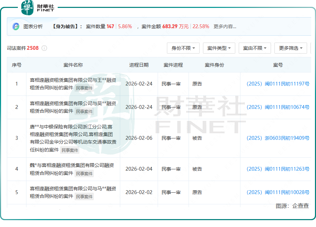The width and height of the screenshot is (316, 227).
Task: Click the 民事案件 tag in row 1
Action: (84, 88)
